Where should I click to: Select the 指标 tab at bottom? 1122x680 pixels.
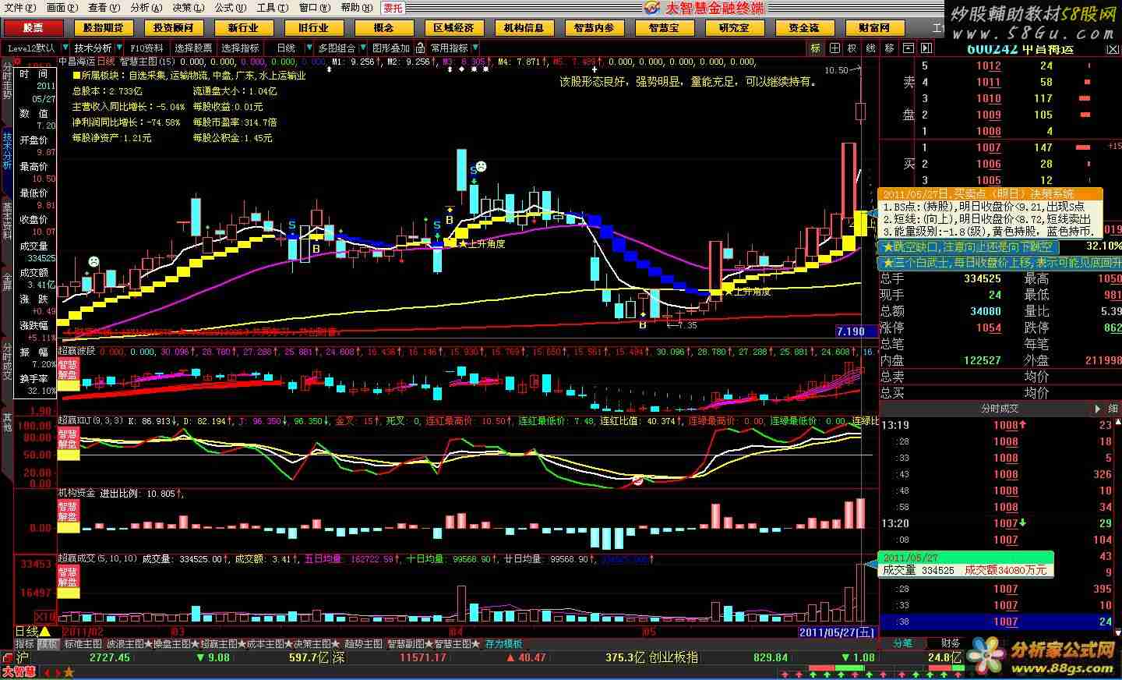tap(24, 644)
